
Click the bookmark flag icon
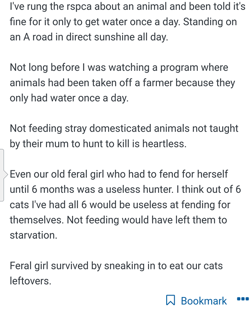[170, 300]
